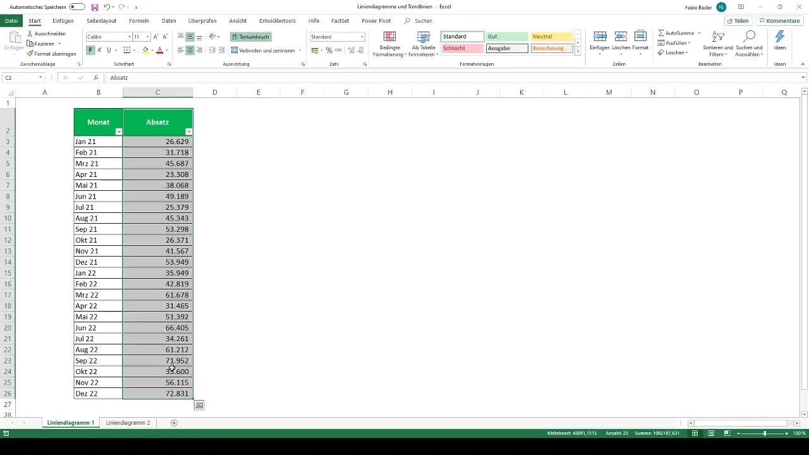Click the remove decimal place icon

[360, 50]
